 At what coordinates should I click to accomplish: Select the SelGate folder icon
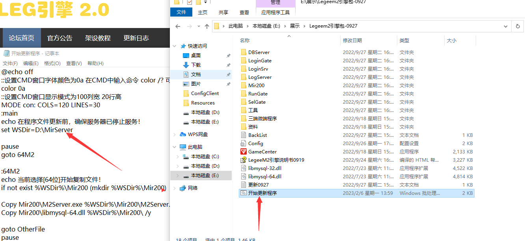244,102
